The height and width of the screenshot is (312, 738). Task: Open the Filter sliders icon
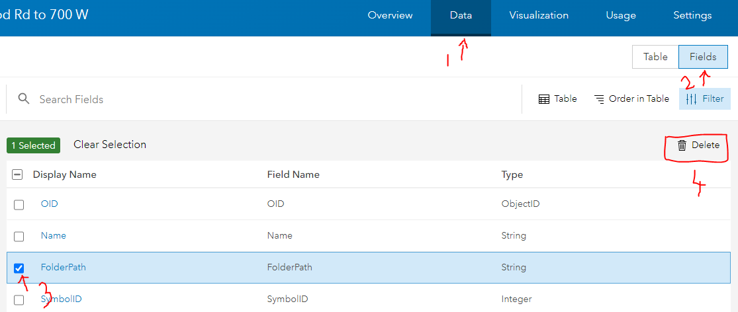pyautogui.click(x=691, y=99)
